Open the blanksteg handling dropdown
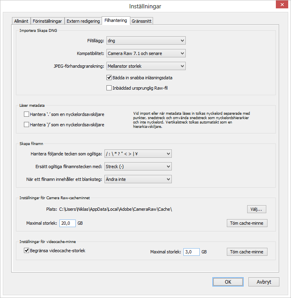Image resolution: width=291 pixels, height=298 pixels. pyautogui.click(x=138, y=179)
